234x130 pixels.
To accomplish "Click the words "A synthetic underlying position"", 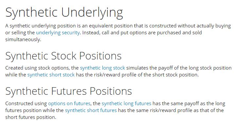I will coord(41,26).
